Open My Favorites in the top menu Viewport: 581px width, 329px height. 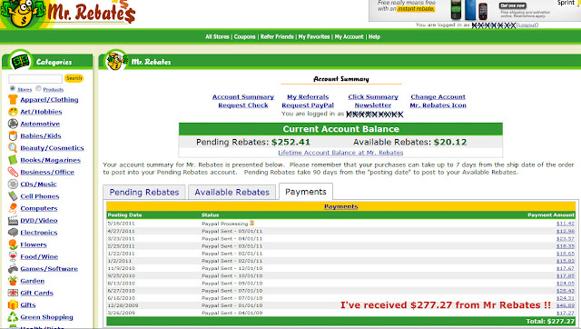tap(314, 36)
